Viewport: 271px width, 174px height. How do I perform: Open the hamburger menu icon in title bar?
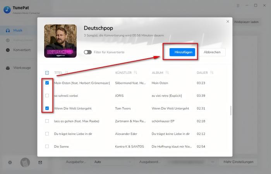click(x=238, y=5)
